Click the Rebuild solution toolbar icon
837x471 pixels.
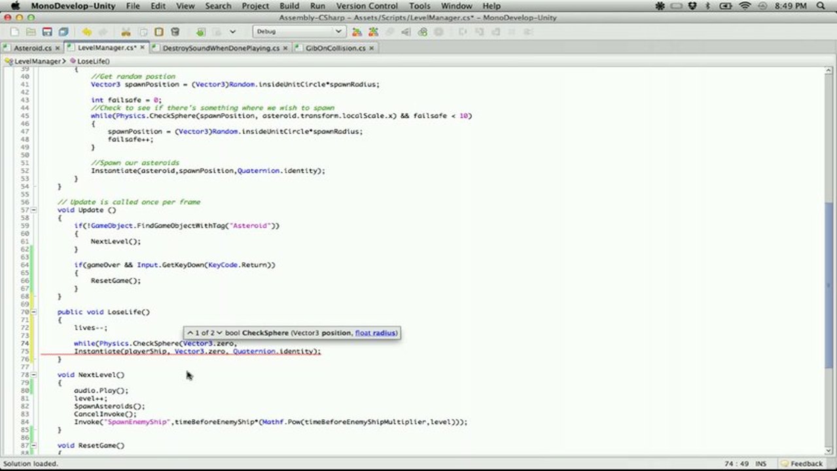[374, 31]
